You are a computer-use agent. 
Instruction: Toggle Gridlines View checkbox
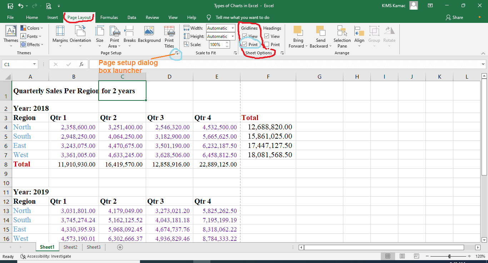click(x=245, y=36)
